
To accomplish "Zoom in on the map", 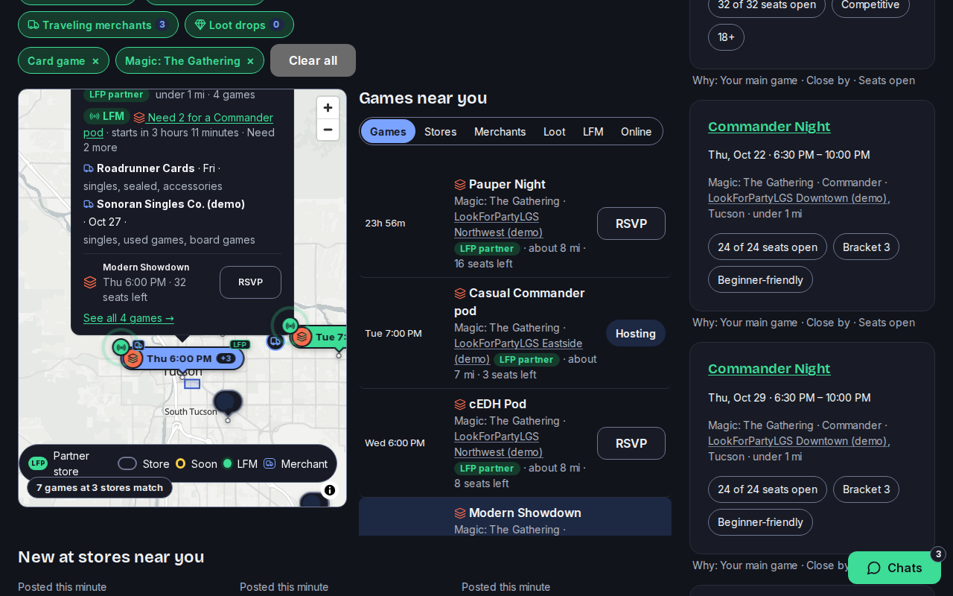I will [328, 108].
